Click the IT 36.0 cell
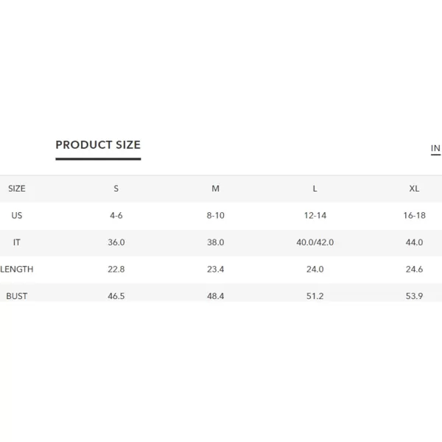This screenshot has height=442, width=442. 116,242
